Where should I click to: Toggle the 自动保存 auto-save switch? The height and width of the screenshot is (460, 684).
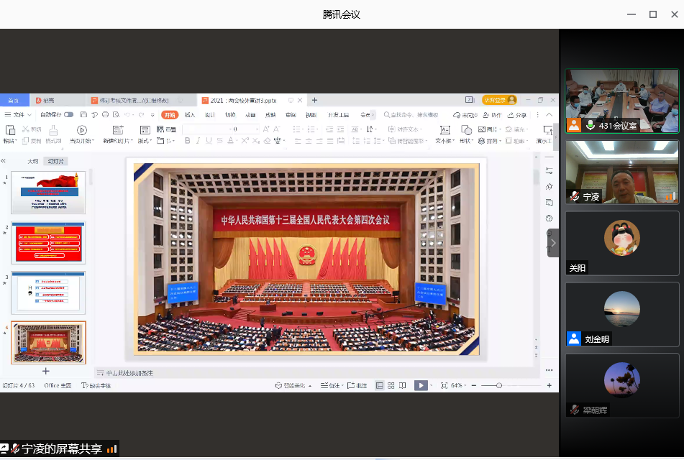tap(68, 115)
